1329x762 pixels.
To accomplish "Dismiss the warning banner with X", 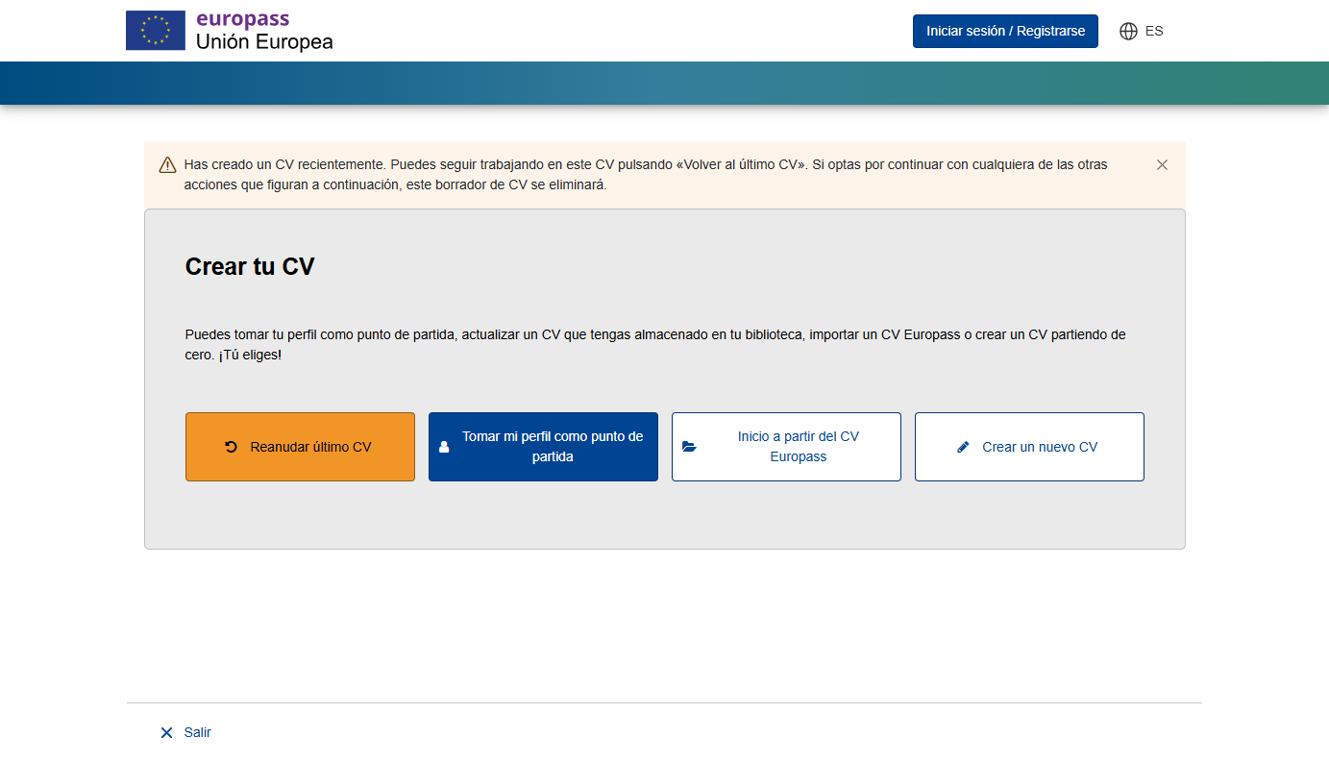I will pos(1162,165).
